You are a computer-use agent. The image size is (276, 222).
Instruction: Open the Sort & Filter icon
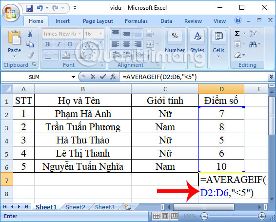tap(253, 34)
